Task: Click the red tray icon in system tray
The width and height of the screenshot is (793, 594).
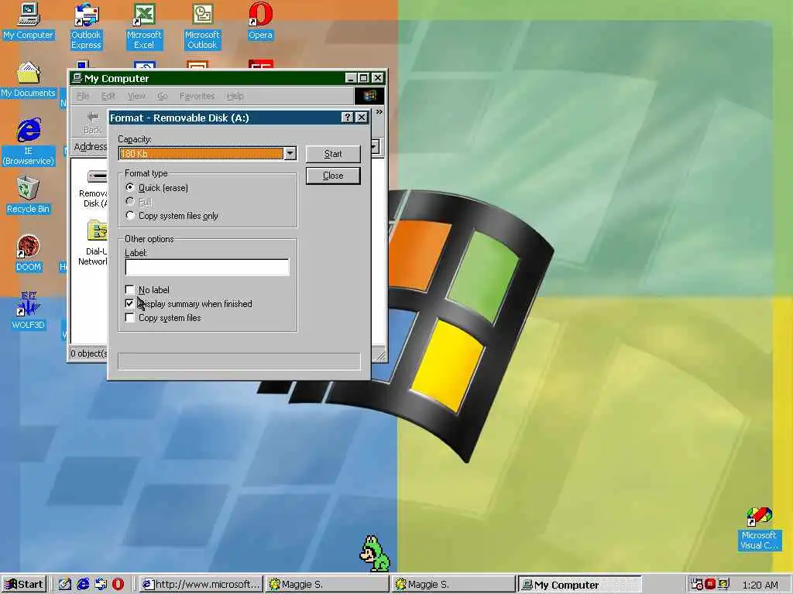Action: 710,585
